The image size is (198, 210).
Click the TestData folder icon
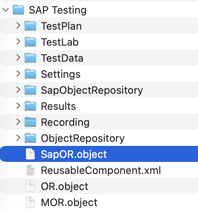tap(30, 58)
